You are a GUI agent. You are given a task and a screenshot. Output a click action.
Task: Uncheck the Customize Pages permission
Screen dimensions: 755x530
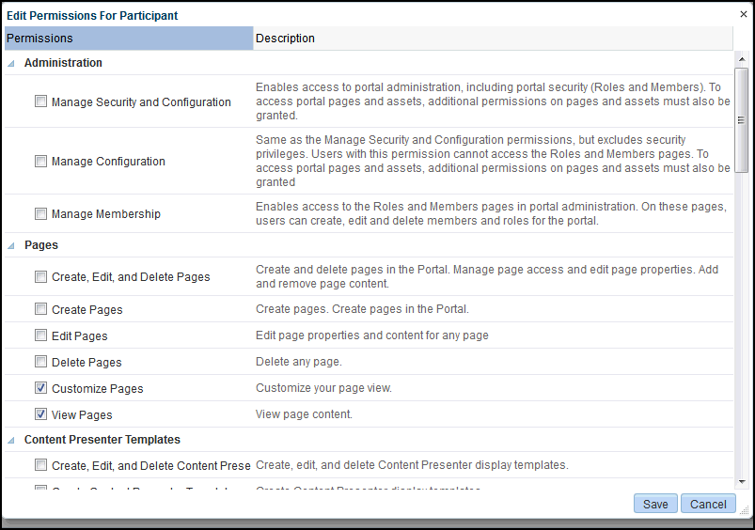41,387
